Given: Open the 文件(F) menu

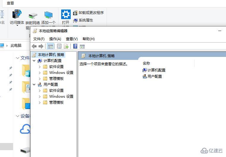Looking at the screenshot, I should pyautogui.click(x=39, y=39).
